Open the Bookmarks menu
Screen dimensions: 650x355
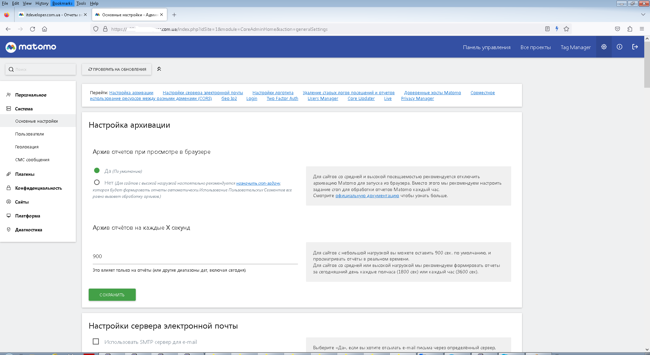[62, 3]
